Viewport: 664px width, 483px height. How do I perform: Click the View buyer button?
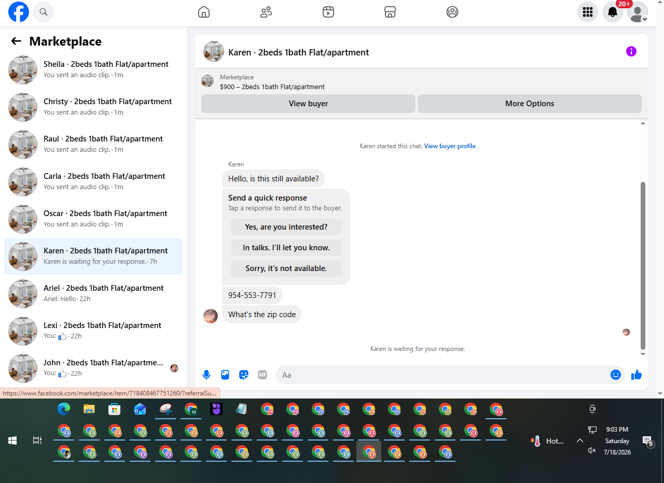308,104
